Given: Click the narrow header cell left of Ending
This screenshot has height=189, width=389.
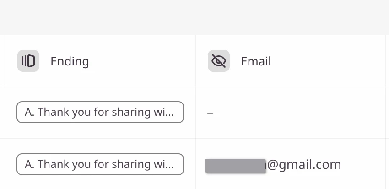Looking at the screenshot, I should [2, 61].
